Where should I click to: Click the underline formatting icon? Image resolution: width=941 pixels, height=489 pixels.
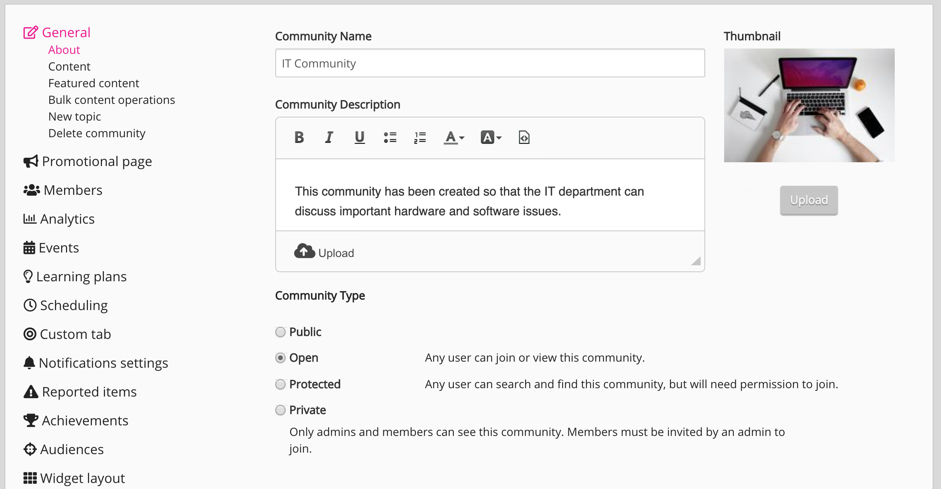coord(359,138)
